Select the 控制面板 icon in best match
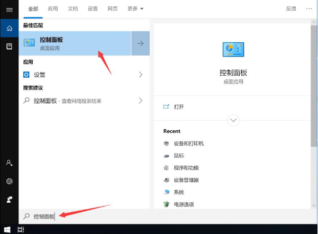 tap(29, 43)
